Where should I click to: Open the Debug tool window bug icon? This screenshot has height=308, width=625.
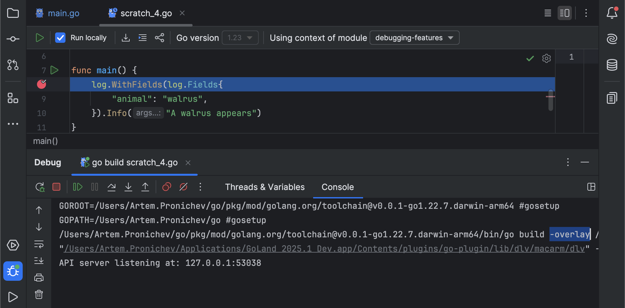pyautogui.click(x=13, y=271)
